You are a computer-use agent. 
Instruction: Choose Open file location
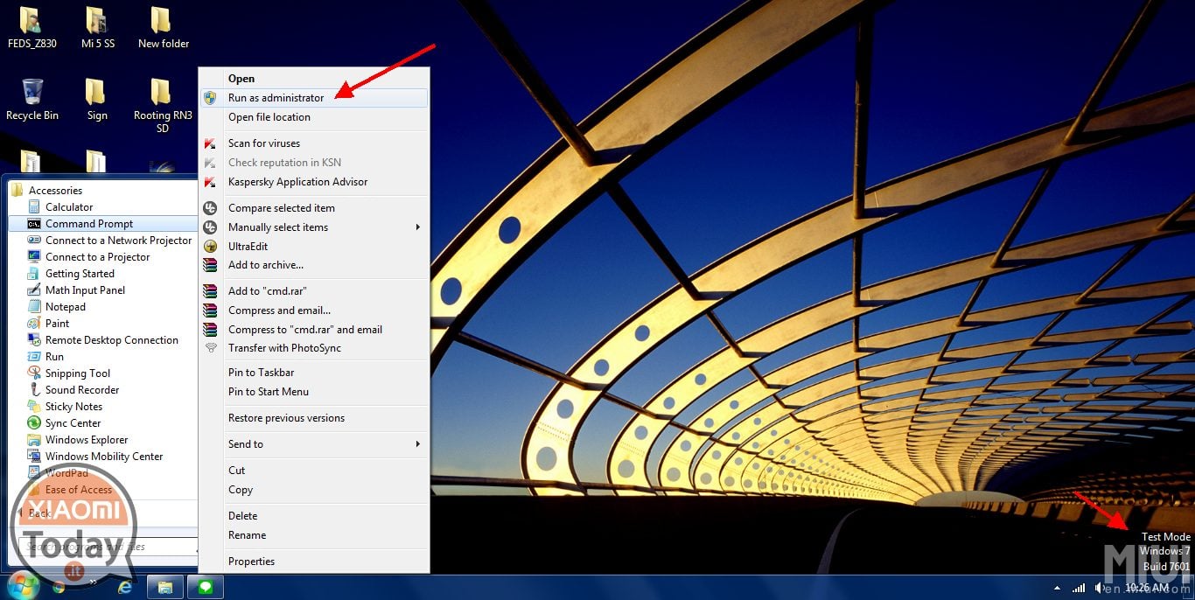[x=315, y=117]
